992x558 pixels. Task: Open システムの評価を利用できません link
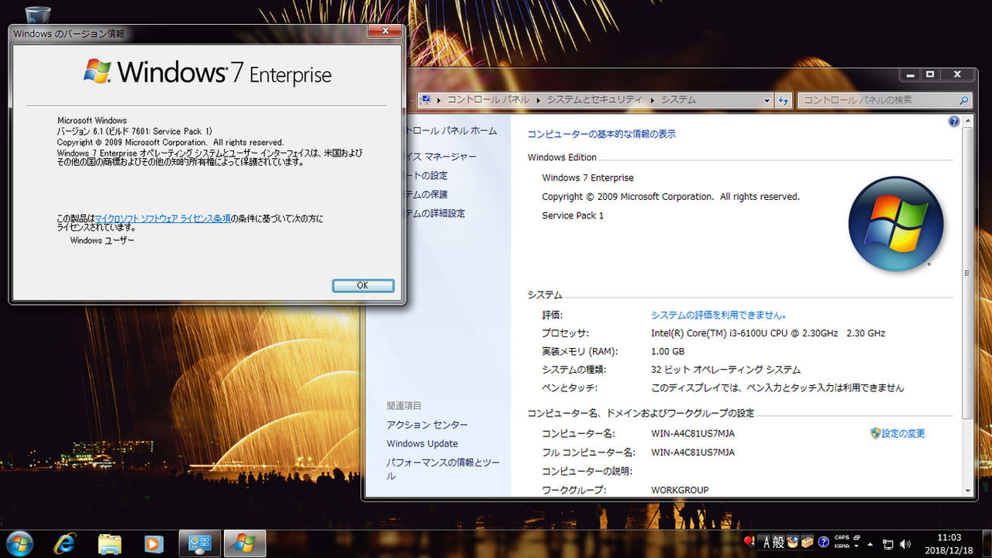tap(718, 315)
